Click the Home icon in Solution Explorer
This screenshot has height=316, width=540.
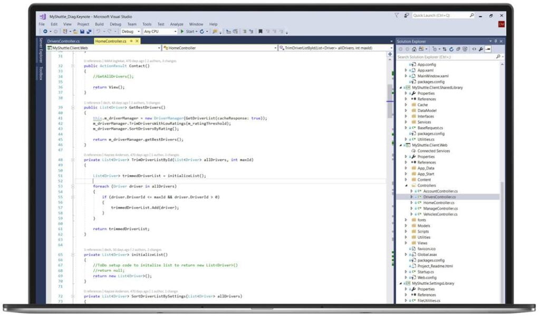point(414,49)
